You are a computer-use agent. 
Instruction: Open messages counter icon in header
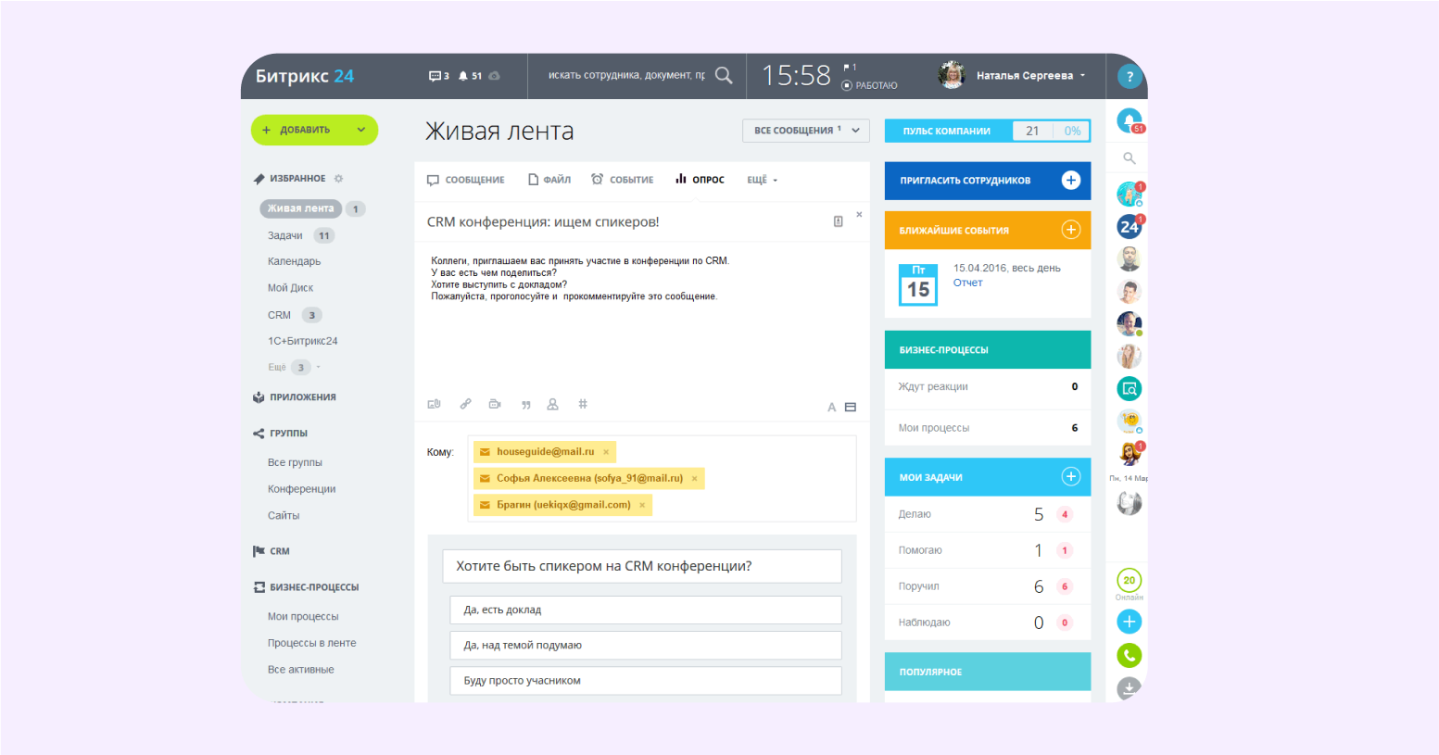438,76
